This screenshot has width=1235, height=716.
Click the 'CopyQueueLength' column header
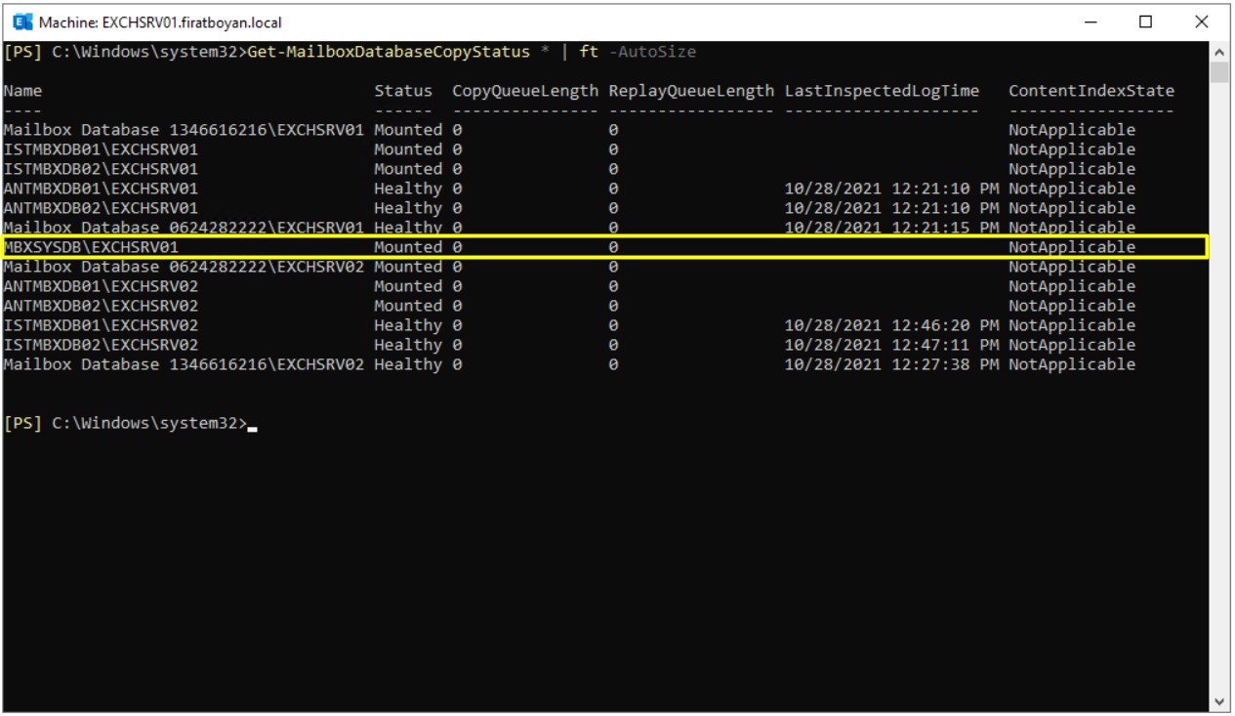pyautogui.click(x=526, y=91)
